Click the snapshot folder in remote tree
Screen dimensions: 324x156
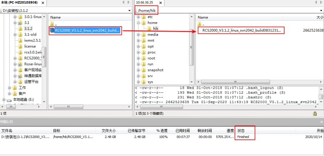click(155, 70)
